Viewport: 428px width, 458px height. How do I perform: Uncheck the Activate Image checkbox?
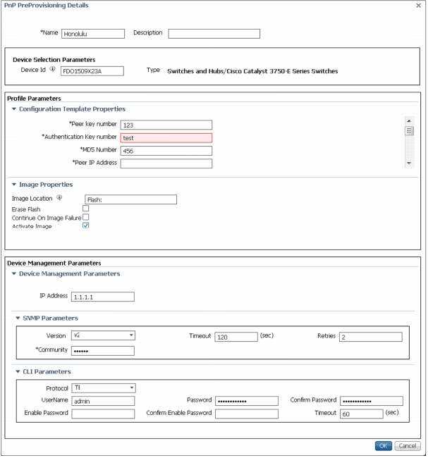[85, 225]
